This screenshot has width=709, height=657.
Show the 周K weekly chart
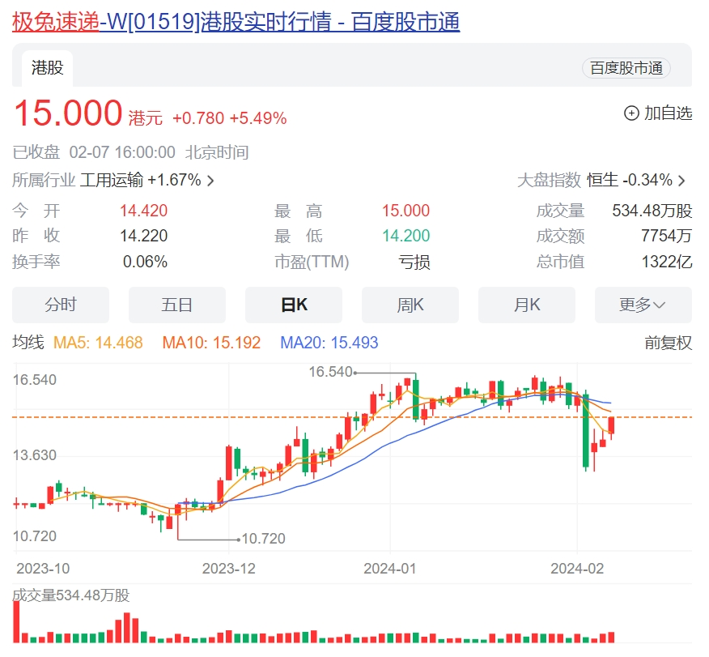pyautogui.click(x=410, y=305)
